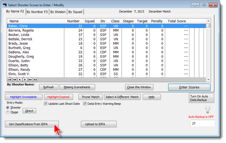Click the light bulb backup indicator icon

208,110
